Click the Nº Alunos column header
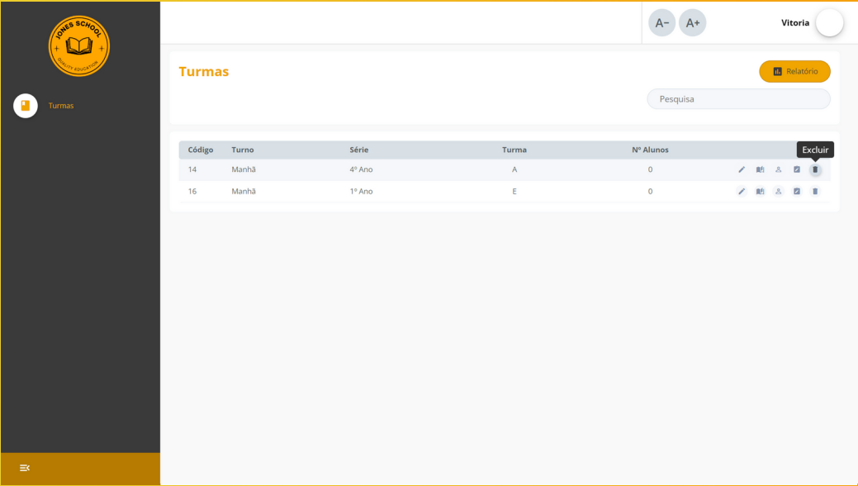 click(650, 150)
